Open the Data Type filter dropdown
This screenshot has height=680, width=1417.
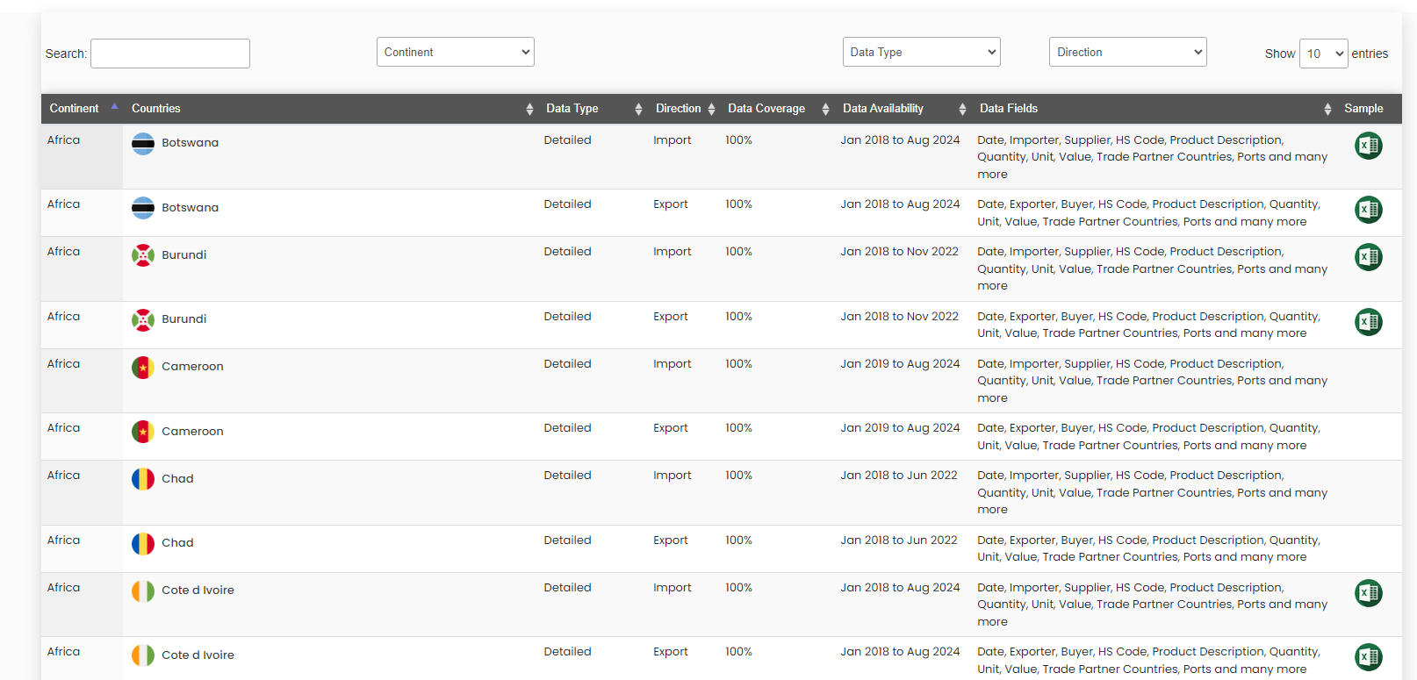[922, 52]
